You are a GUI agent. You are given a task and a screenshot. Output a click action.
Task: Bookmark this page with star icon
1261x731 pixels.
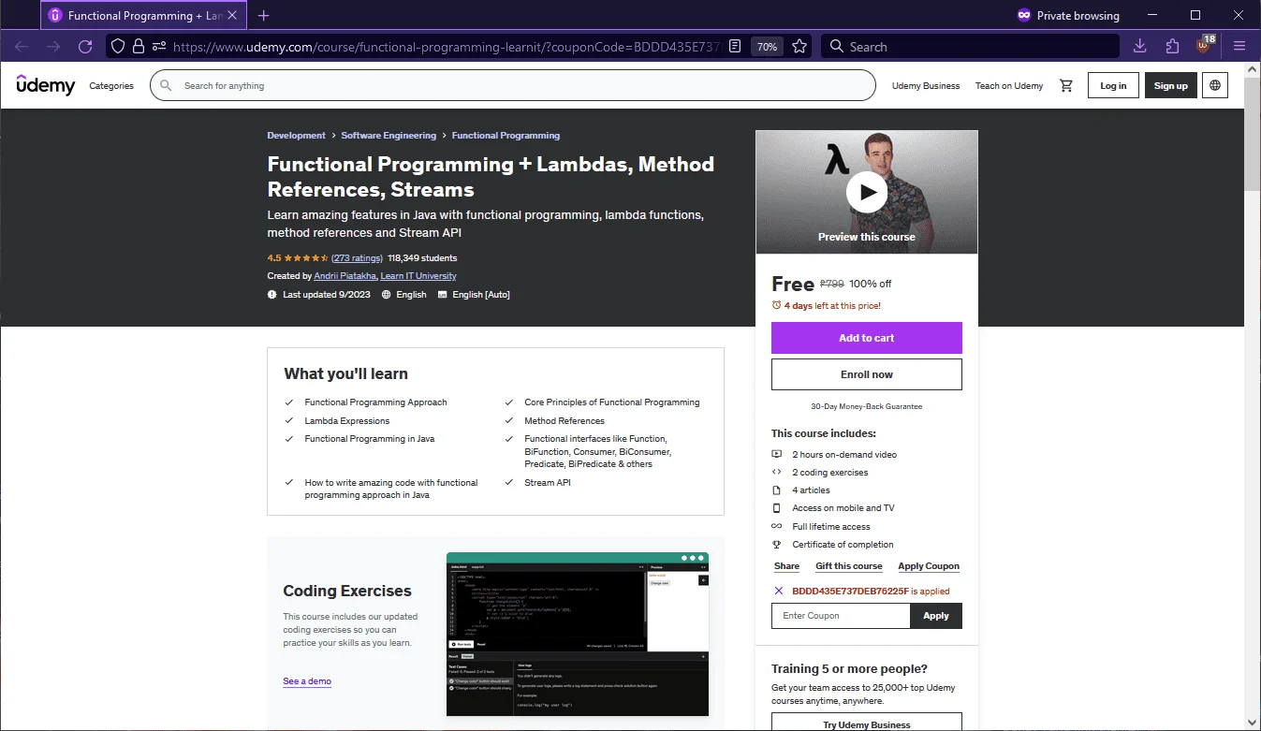[799, 46]
